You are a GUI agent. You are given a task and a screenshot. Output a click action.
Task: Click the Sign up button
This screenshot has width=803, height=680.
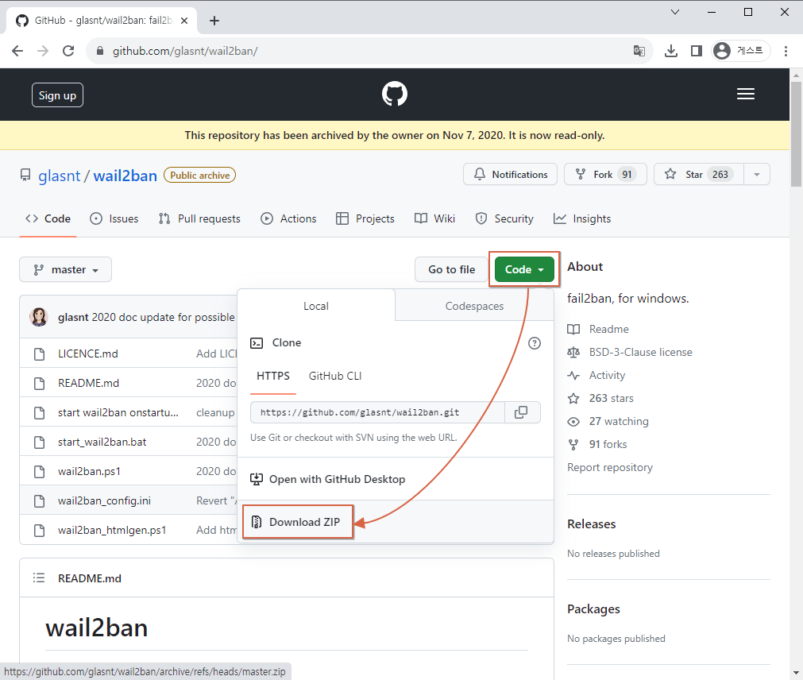coord(57,95)
